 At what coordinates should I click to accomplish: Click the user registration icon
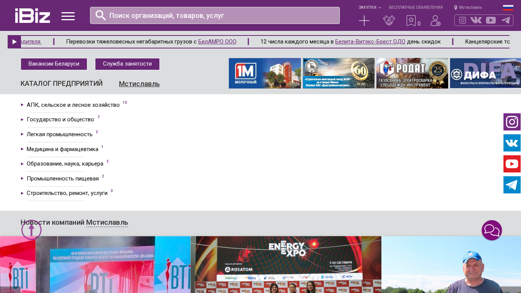coord(436,21)
